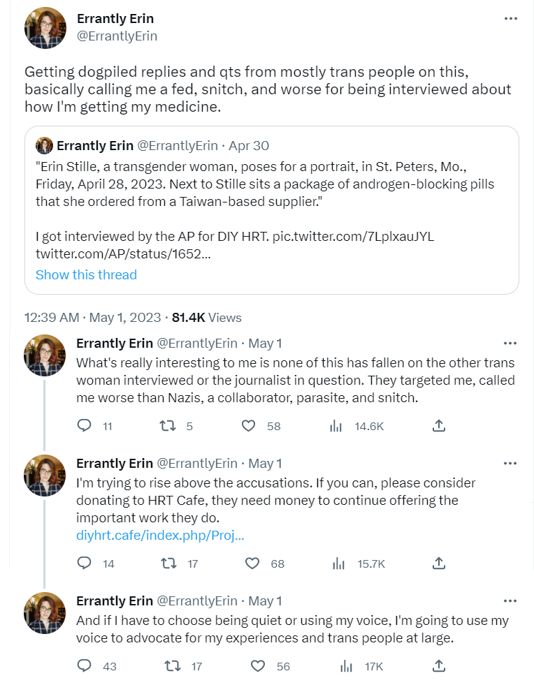Open more options on the HRT Cafe tweet
The width and height of the screenshot is (534, 685).
click(510, 463)
